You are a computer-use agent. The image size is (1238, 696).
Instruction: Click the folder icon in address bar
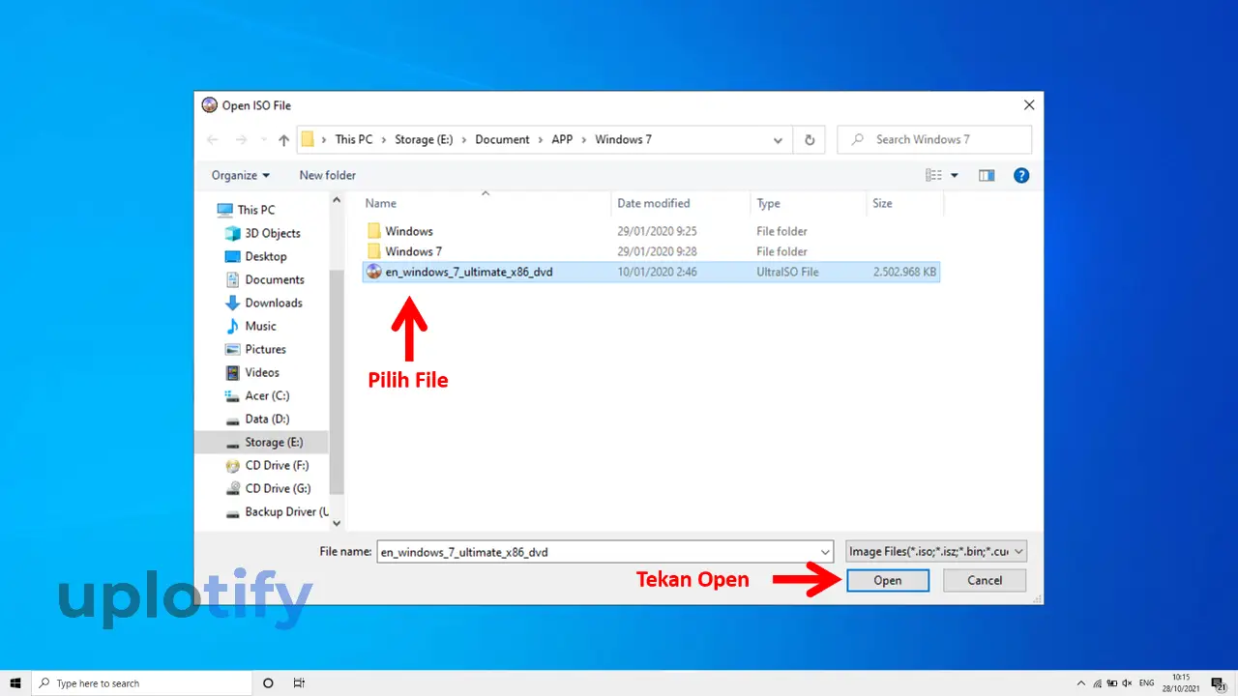tap(308, 140)
